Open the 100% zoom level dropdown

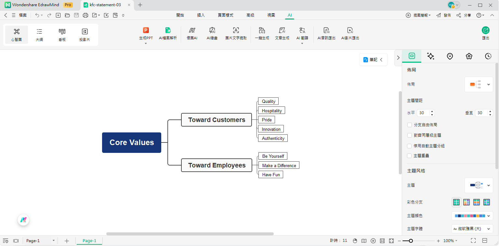tap(451, 241)
